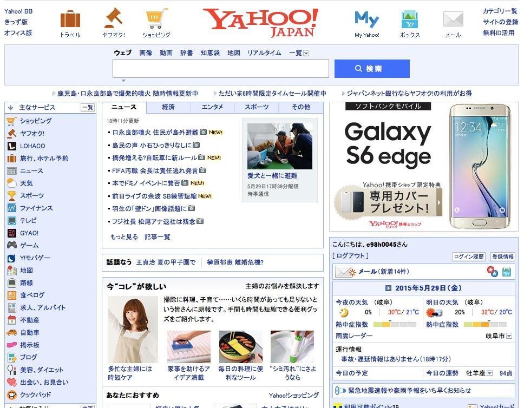Click the arrow on 専用カバー banner

pyautogui.click(x=439, y=202)
